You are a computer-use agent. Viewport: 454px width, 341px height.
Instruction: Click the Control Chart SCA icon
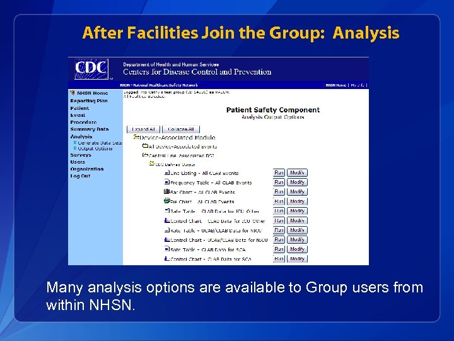pos(167,258)
